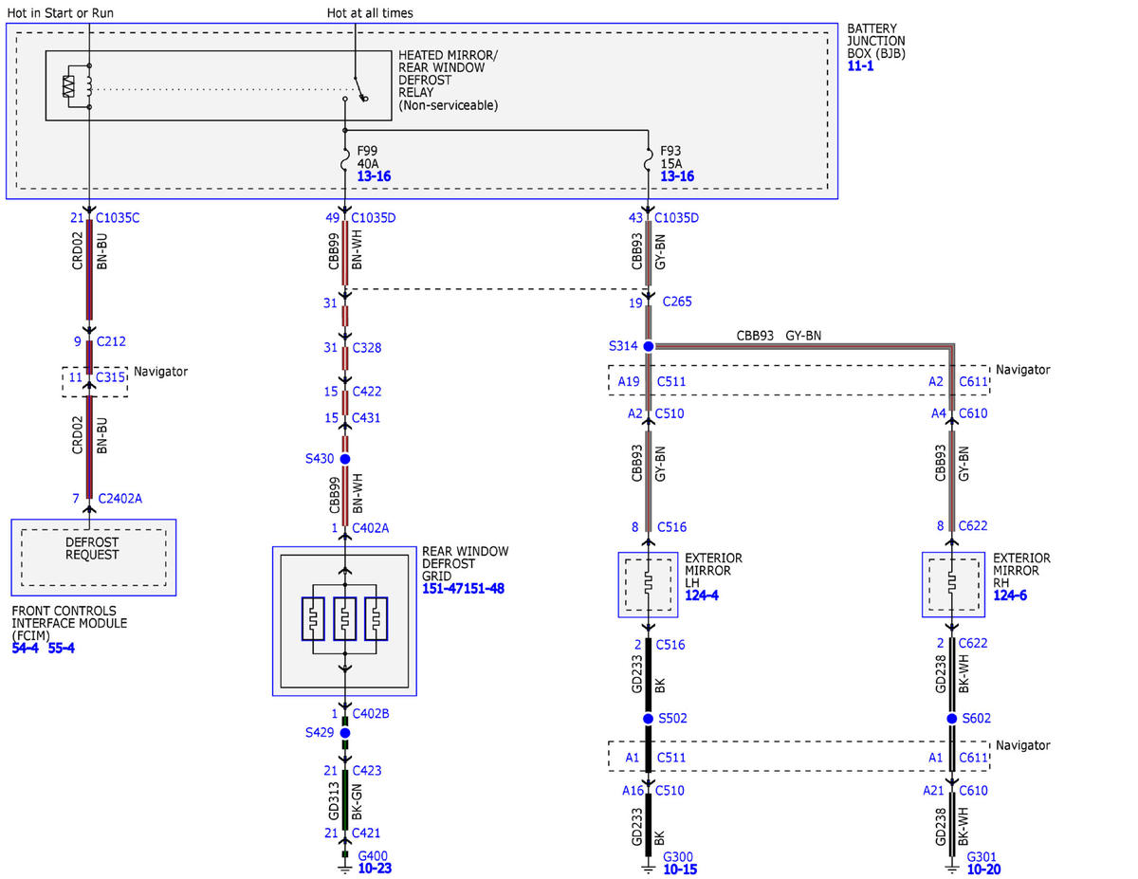Click the 13-16 reference under fuse F93
The width and height of the screenshot is (1138, 879).
point(677,176)
